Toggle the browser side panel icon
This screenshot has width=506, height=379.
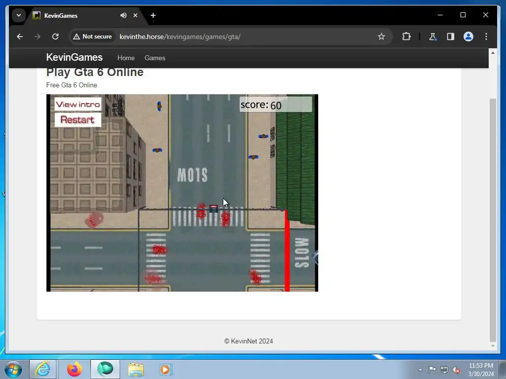point(451,37)
